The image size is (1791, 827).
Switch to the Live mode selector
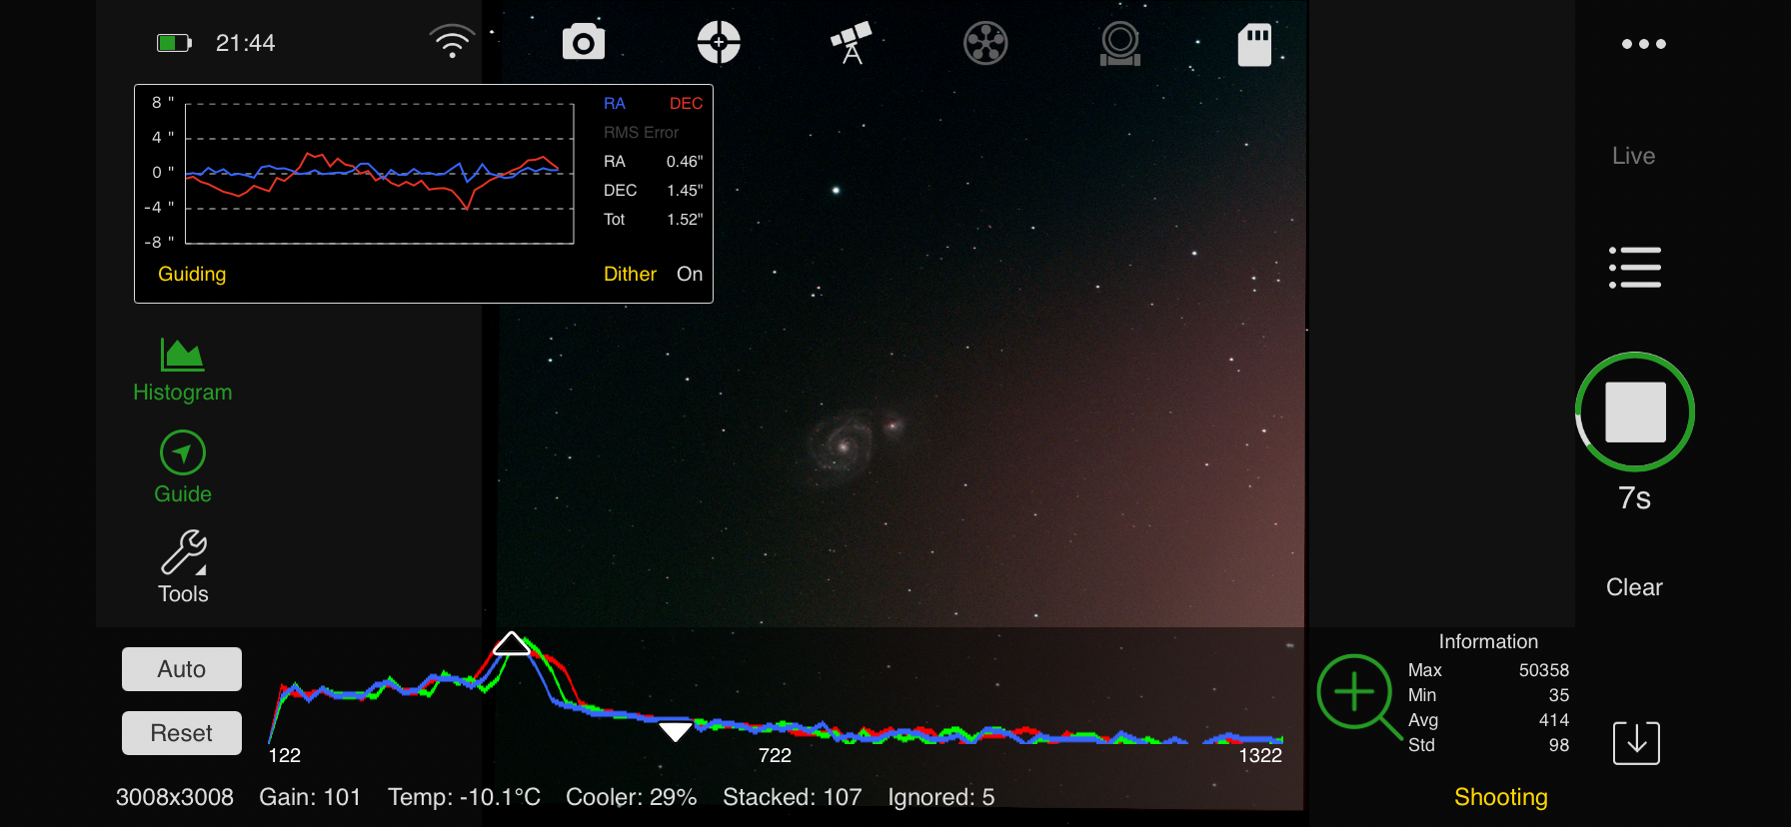point(1634,156)
